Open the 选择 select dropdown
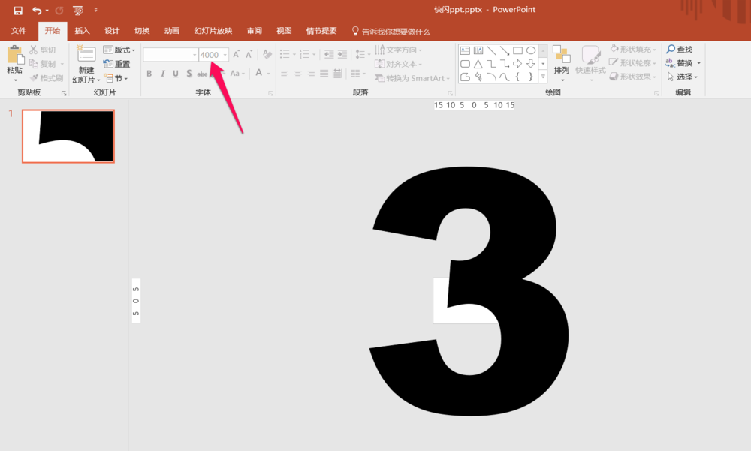This screenshot has height=451, width=751. [x=682, y=77]
